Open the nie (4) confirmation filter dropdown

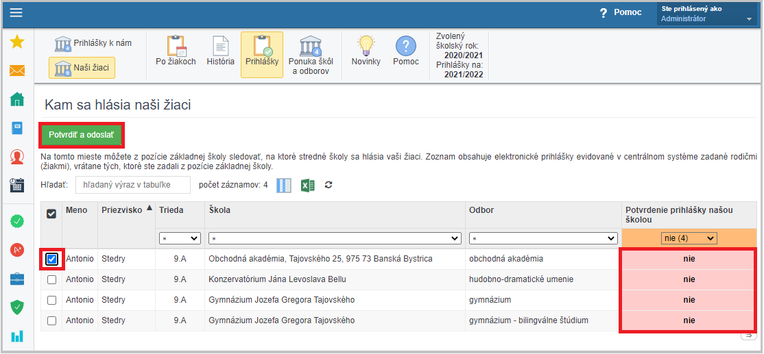point(689,238)
